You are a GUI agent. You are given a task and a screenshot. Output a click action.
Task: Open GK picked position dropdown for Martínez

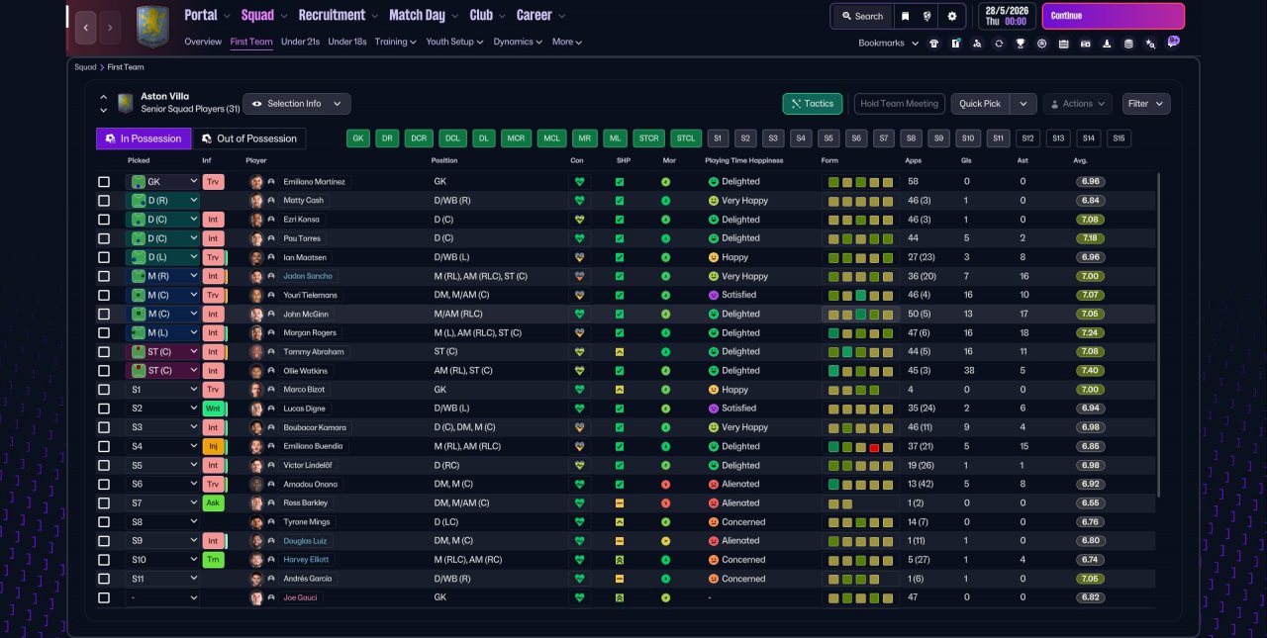coord(162,182)
